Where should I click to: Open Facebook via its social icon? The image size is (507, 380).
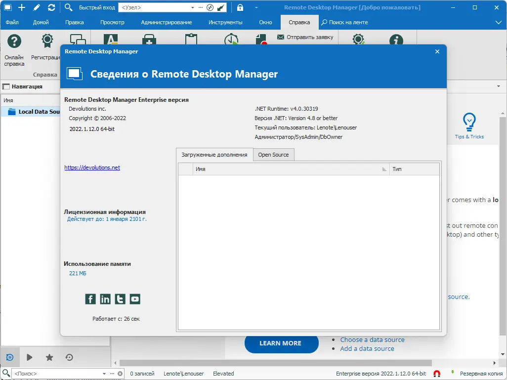(90, 299)
